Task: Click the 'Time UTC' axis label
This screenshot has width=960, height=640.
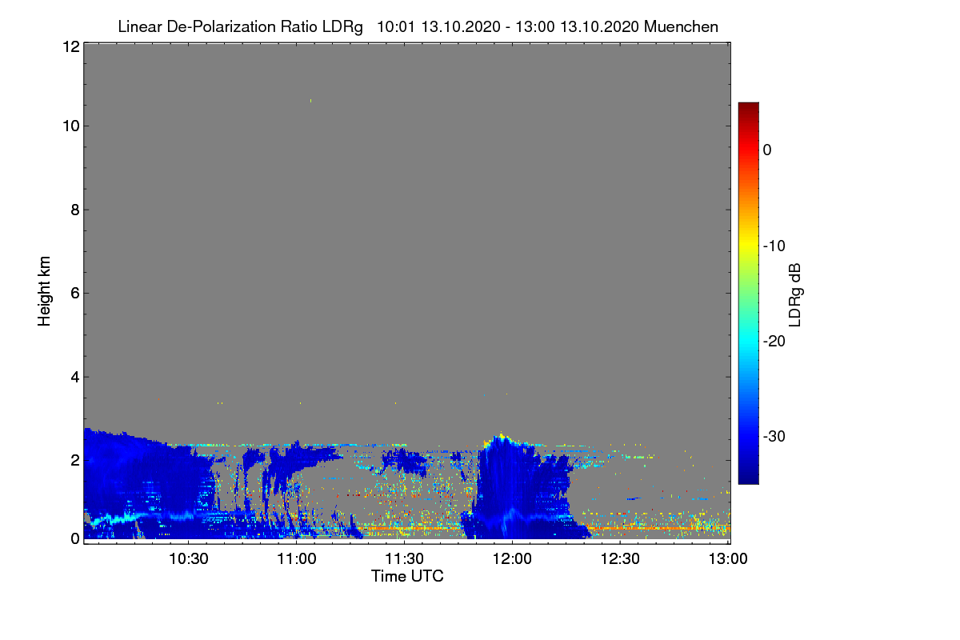Action: coord(407,576)
